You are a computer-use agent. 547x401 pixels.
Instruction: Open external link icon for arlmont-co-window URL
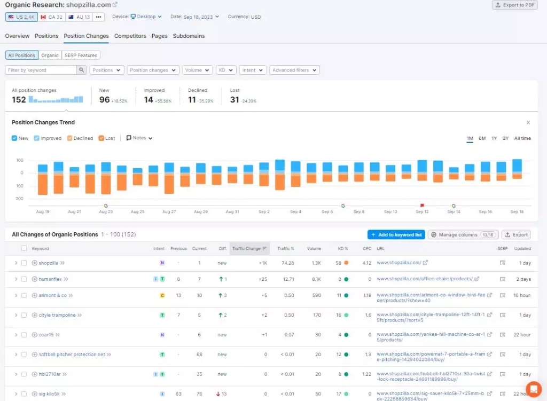point(489,295)
